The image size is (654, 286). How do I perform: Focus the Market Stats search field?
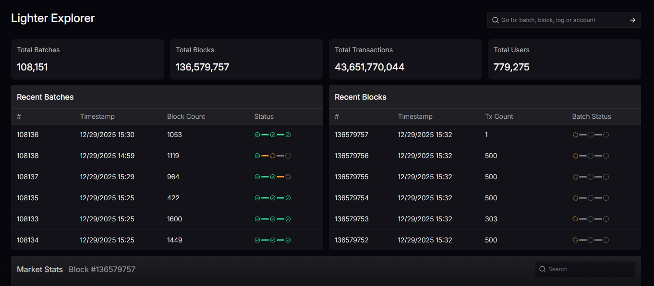[x=588, y=269]
